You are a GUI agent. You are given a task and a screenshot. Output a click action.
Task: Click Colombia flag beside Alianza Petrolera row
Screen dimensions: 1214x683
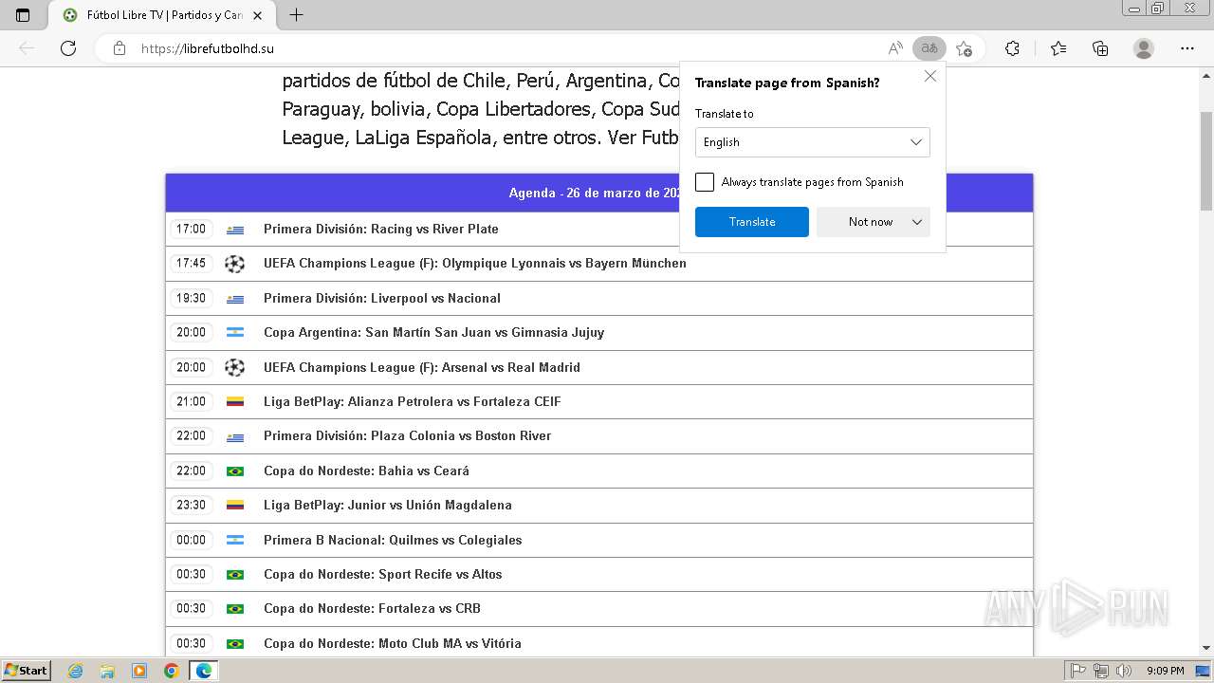click(x=235, y=402)
